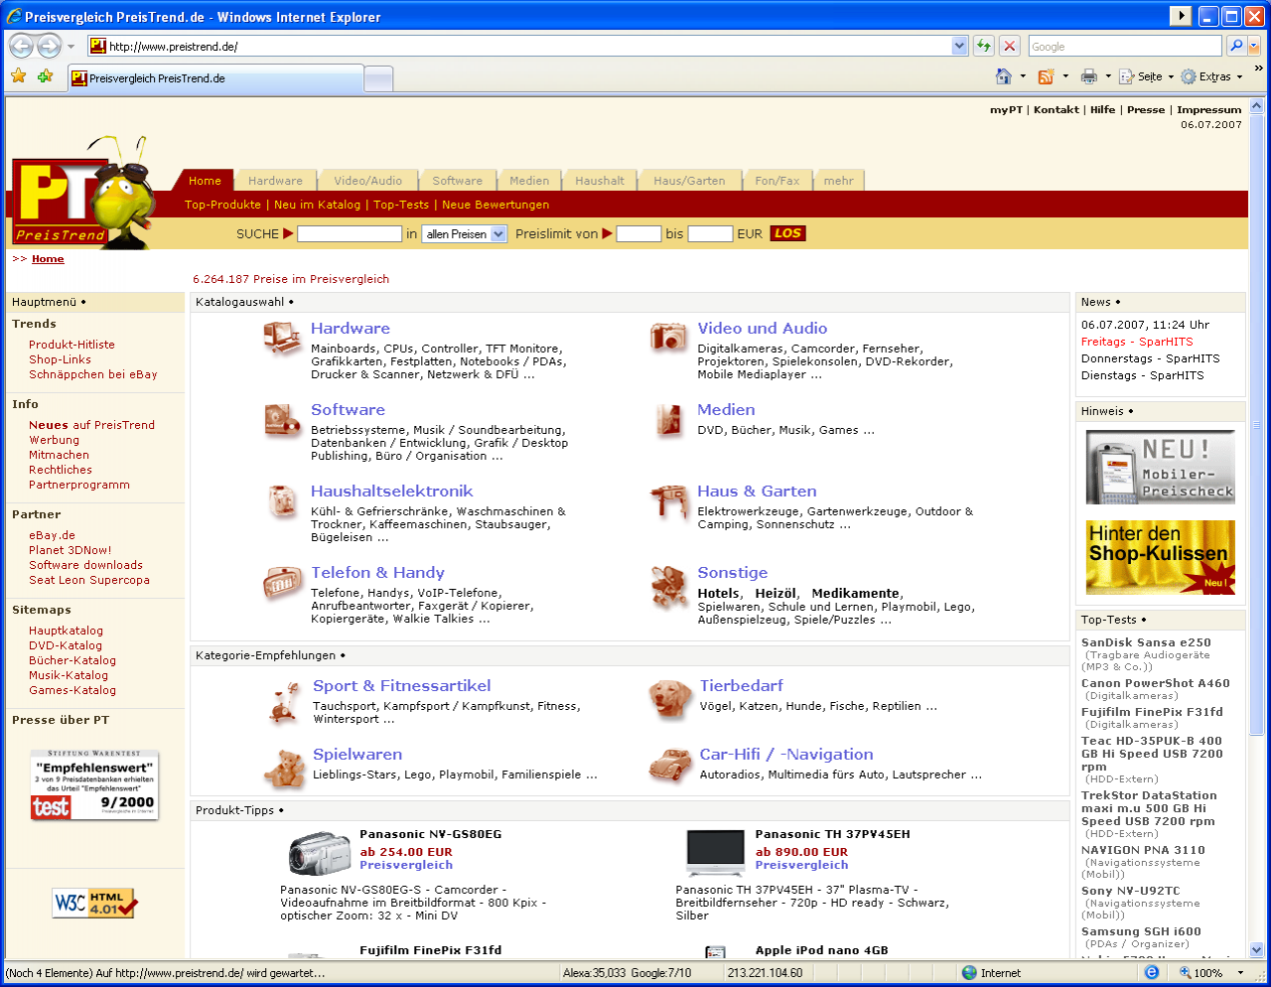Switch to the Video/Audio navigation tab
Image resolution: width=1271 pixels, height=987 pixels.
tap(367, 181)
